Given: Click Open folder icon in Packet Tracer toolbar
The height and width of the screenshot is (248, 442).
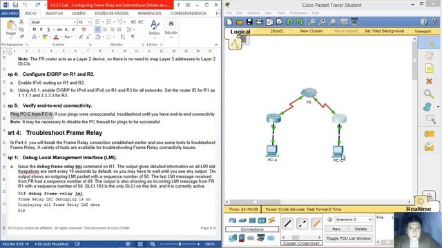Looking at the screenshot, I should click(240, 21).
